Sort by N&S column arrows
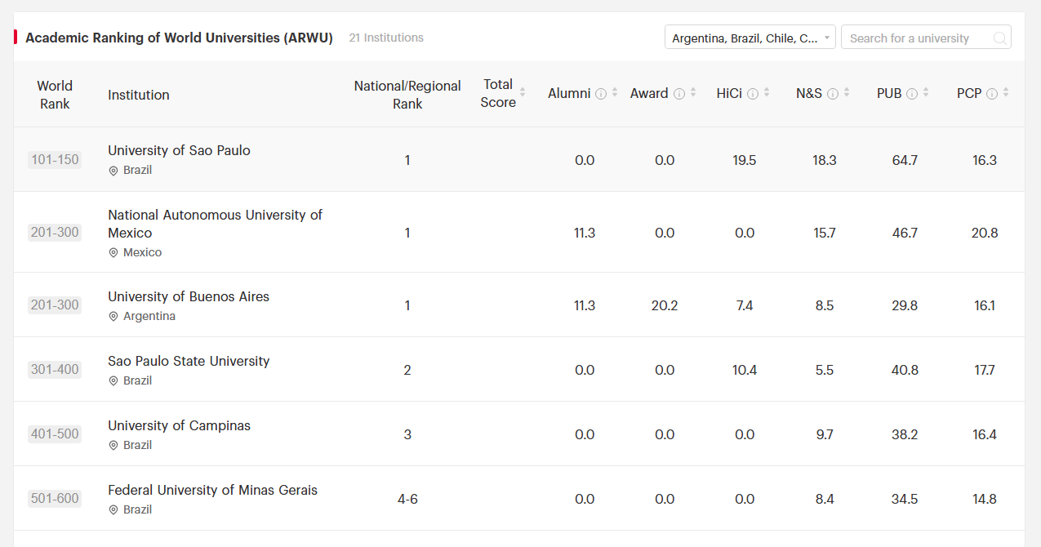1041x547 pixels. [847, 93]
